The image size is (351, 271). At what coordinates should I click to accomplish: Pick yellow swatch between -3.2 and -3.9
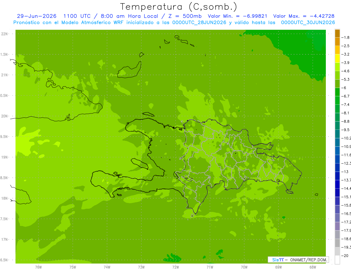337,58
